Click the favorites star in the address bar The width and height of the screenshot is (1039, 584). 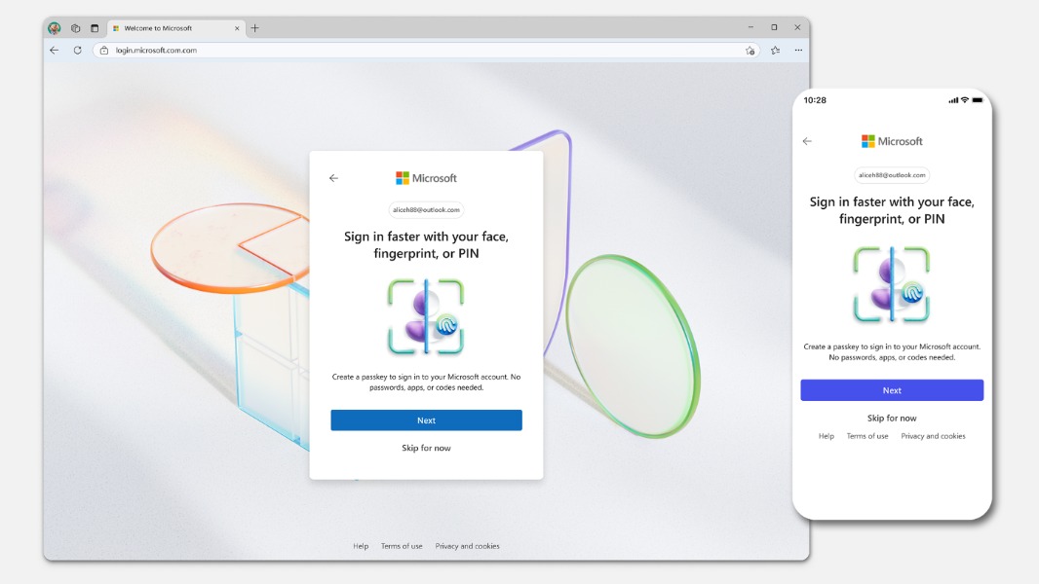coord(748,50)
